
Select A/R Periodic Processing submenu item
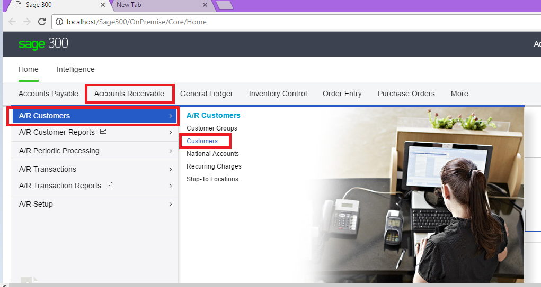[x=94, y=151]
